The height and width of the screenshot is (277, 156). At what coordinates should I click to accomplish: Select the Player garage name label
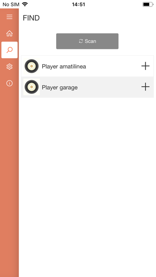coord(60,88)
